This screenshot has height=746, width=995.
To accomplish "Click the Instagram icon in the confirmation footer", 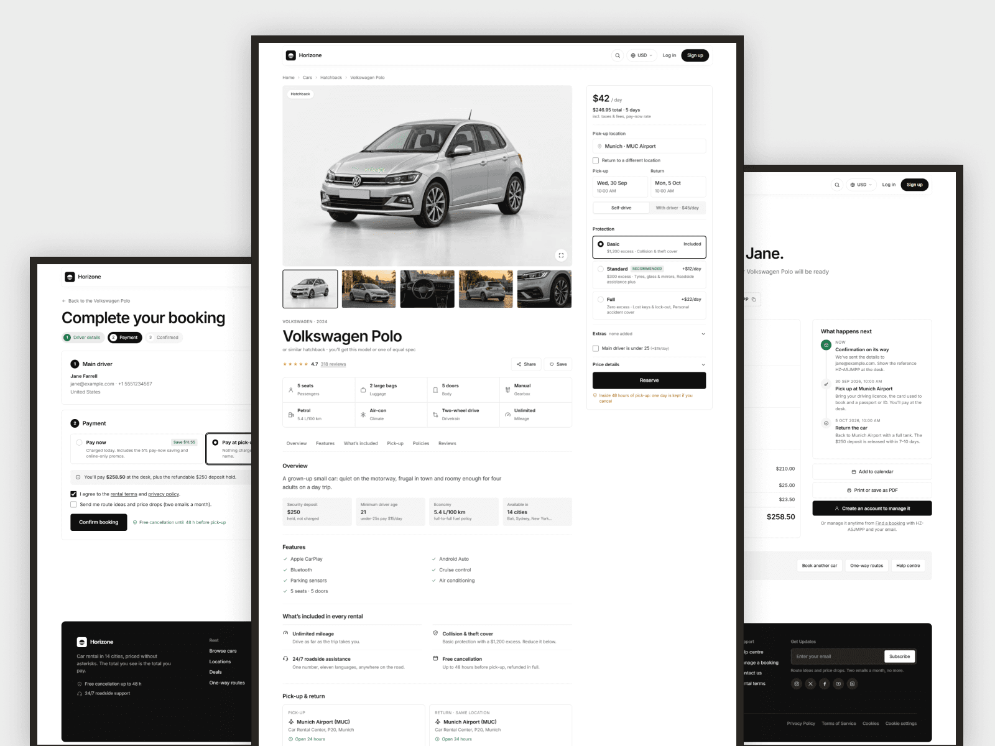I will (797, 684).
